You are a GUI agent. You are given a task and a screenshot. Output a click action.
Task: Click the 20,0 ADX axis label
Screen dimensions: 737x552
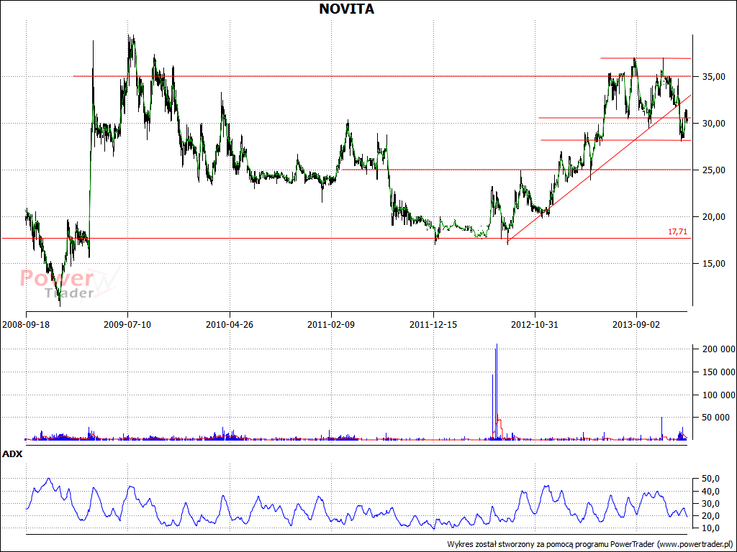coord(711,516)
